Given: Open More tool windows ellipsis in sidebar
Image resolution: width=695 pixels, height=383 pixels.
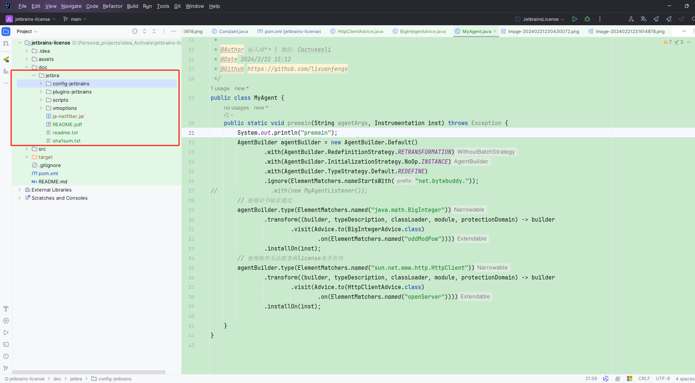Looking at the screenshot, I should pyautogui.click(x=6, y=83).
